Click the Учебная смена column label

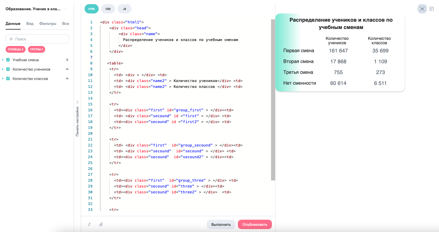[26, 60]
